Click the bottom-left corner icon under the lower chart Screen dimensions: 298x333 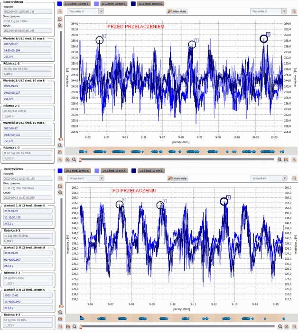[x=60, y=326]
